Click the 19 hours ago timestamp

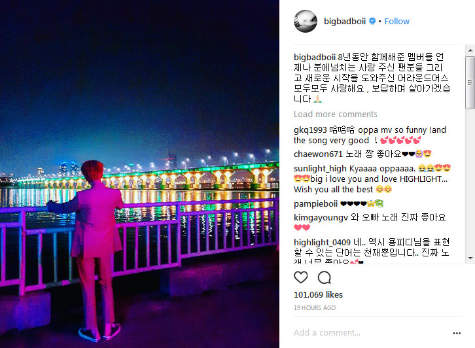tap(315, 307)
